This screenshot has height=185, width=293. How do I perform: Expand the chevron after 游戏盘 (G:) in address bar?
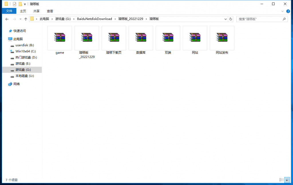tap(74, 19)
